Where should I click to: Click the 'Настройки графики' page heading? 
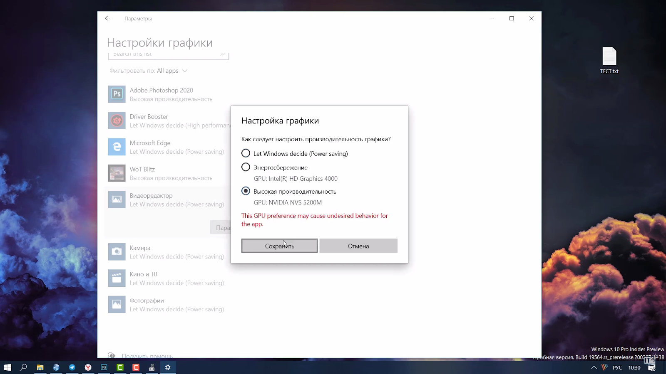(160, 43)
